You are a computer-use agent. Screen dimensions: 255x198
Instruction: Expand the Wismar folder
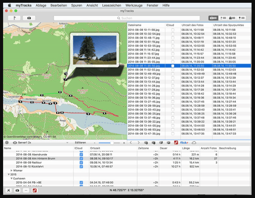(11, 170)
